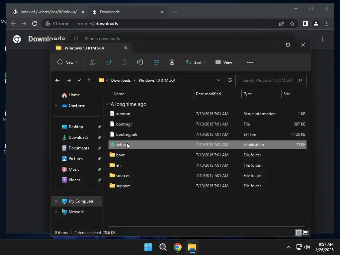Go forward in File Explorer

69,80
